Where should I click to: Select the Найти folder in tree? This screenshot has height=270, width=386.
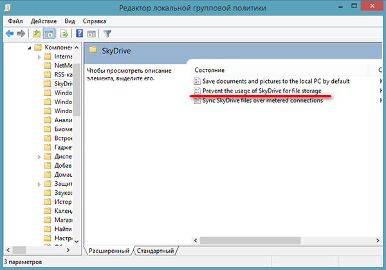point(58,230)
